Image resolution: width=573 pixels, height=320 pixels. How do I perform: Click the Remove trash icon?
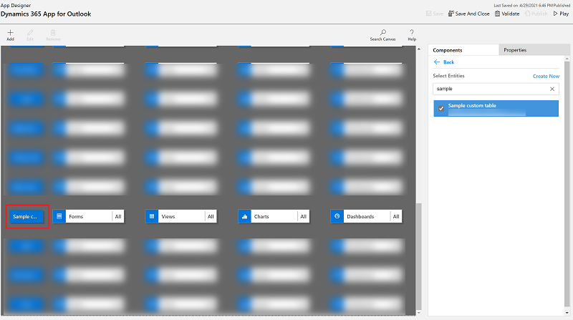(53, 32)
